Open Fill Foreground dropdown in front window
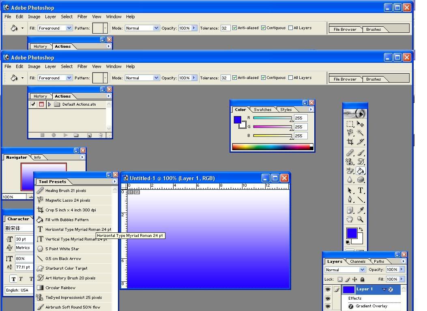The width and height of the screenshot is (427, 311). (69, 78)
